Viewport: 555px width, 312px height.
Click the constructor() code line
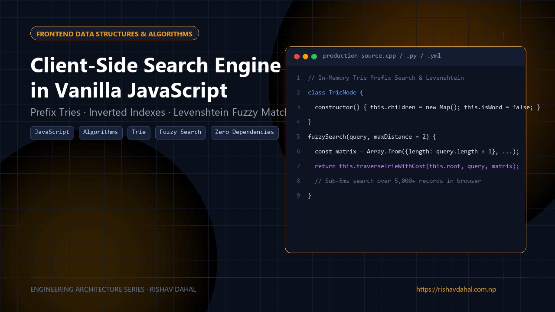coord(428,107)
